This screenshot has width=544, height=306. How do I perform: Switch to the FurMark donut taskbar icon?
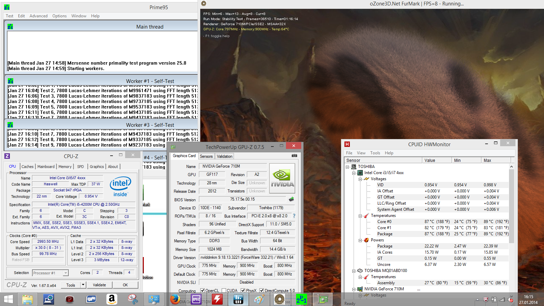coord(279,299)
